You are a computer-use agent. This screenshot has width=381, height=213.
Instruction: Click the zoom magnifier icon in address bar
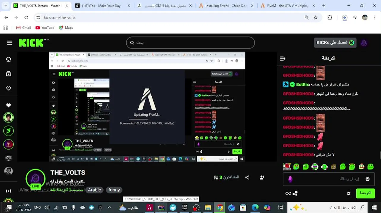pyautogui.click(x=307, y=17)
